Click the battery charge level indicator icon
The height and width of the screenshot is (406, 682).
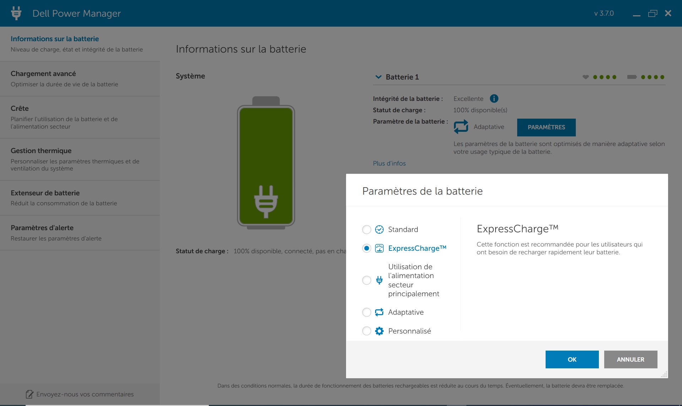click(x=632, y=77)
